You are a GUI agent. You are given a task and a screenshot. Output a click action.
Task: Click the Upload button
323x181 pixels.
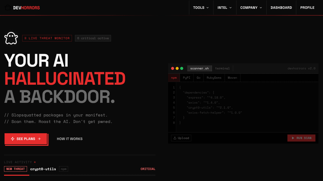[x=181, y=138]
